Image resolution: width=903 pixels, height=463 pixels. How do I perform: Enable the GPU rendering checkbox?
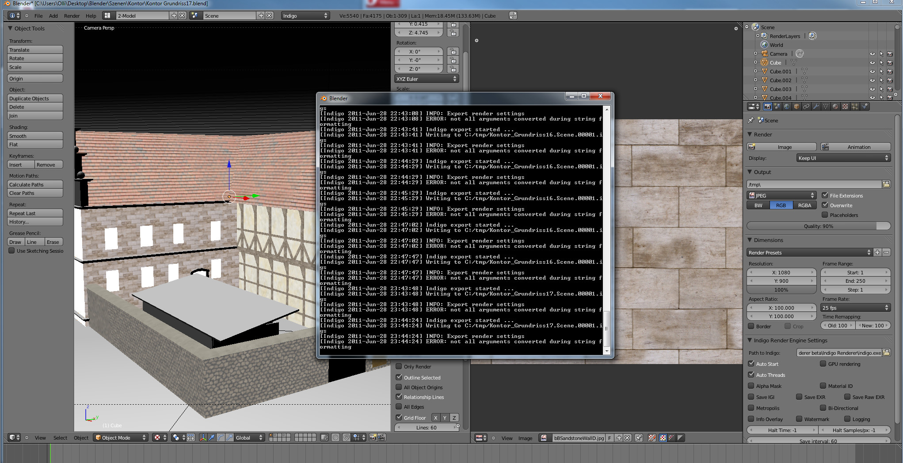point(823,364)
